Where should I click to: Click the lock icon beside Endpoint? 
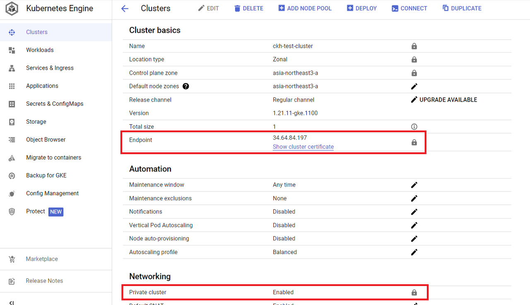point(414,142)
